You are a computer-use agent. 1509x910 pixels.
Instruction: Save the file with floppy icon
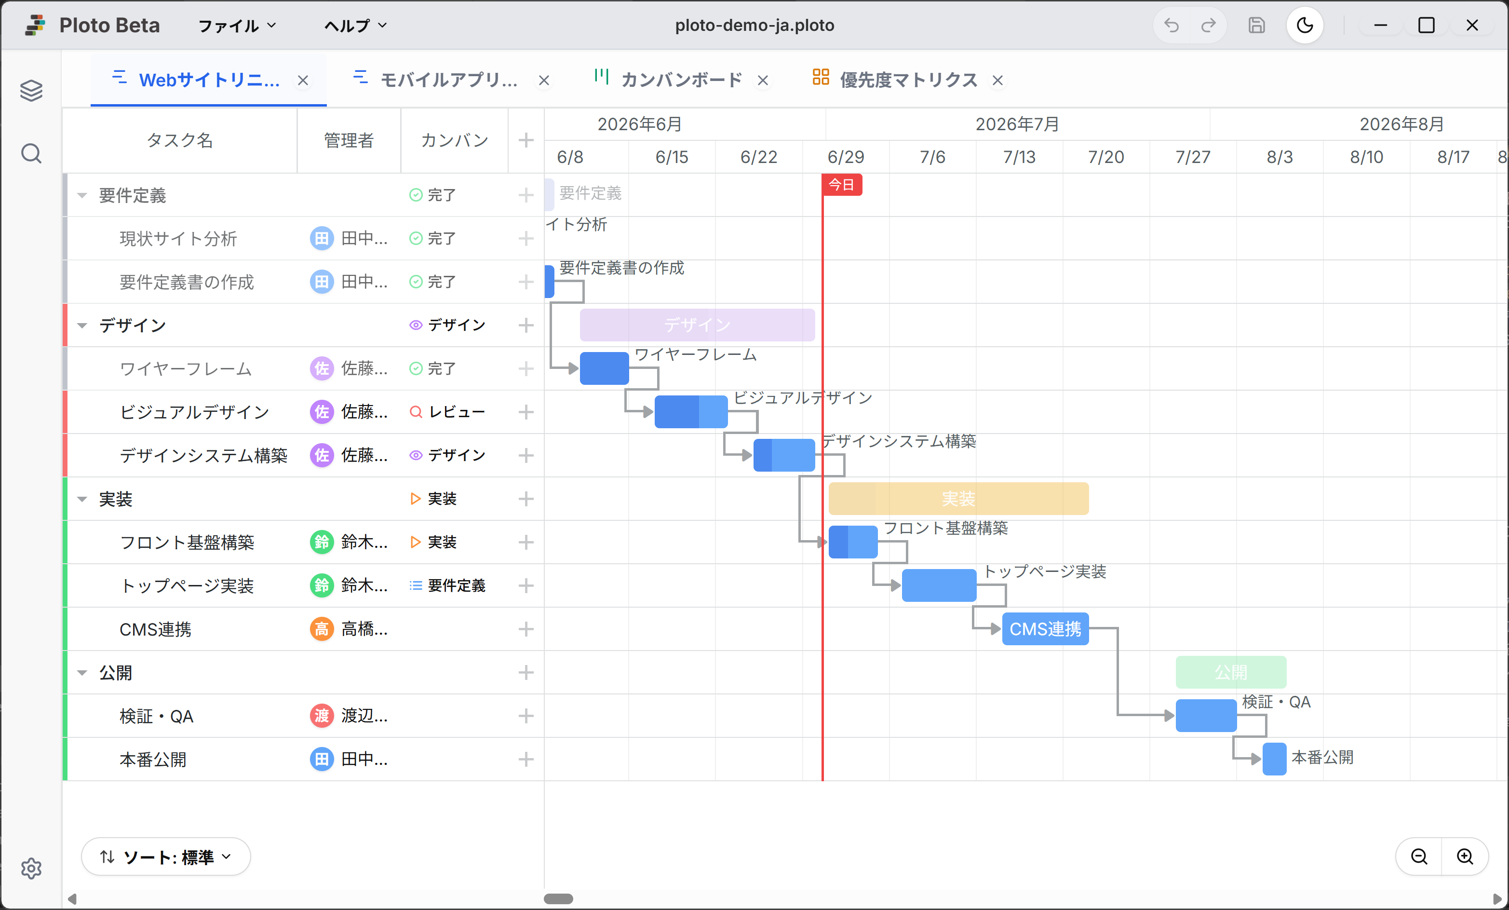point(1257,25)
